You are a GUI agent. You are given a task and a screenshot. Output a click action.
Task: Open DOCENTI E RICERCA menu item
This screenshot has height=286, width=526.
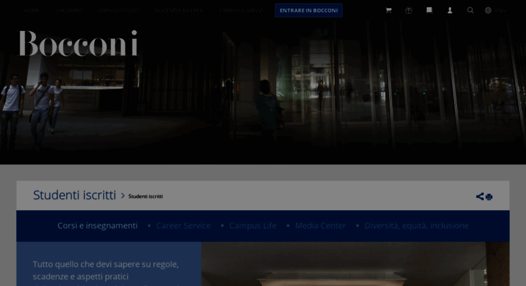pyautogui.click(x=179, y=10)
